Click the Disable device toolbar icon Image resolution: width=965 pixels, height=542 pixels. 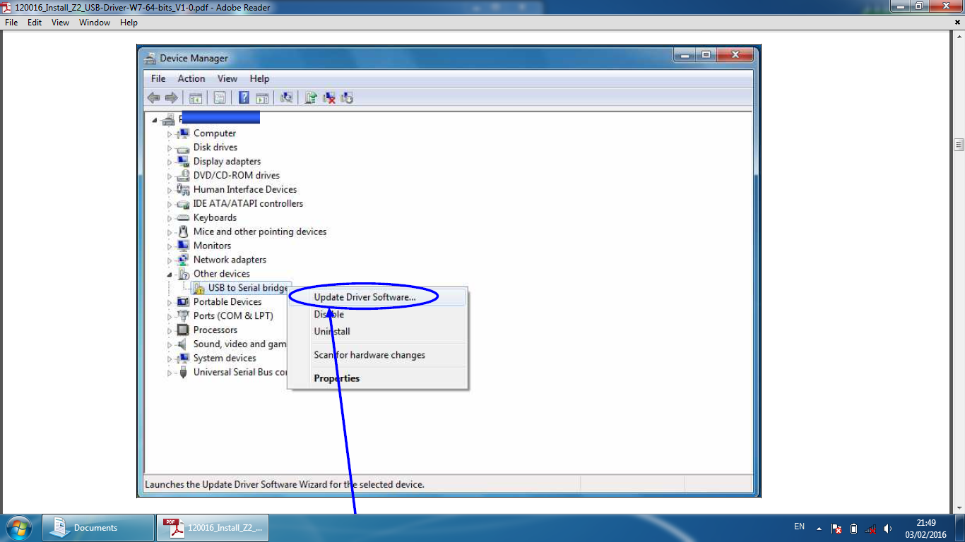click(347, 97)
